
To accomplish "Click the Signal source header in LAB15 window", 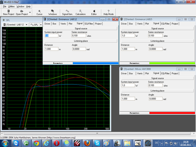I will (x=157, y=28).
